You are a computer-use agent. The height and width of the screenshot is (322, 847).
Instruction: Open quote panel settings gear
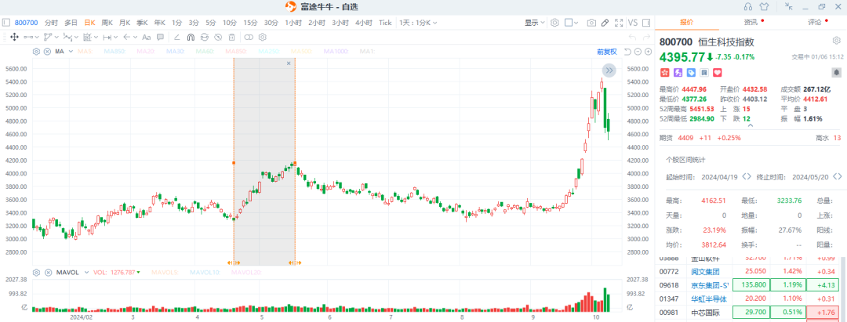pos(836,41)
